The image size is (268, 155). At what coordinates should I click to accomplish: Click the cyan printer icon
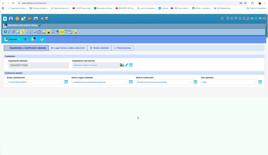click(256, 18)
